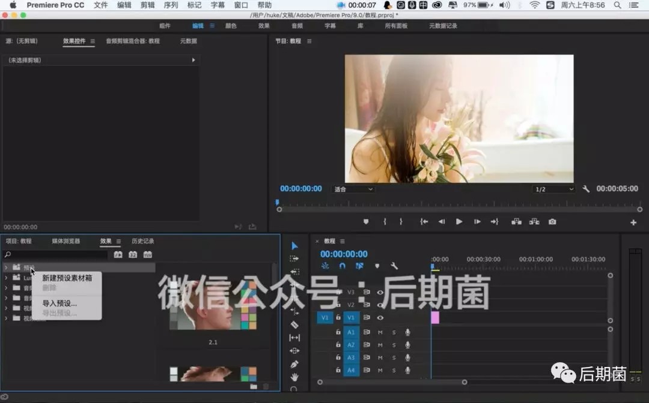Select the Hand tool in the tools panel
649x403 pixels.
point(294,377)
